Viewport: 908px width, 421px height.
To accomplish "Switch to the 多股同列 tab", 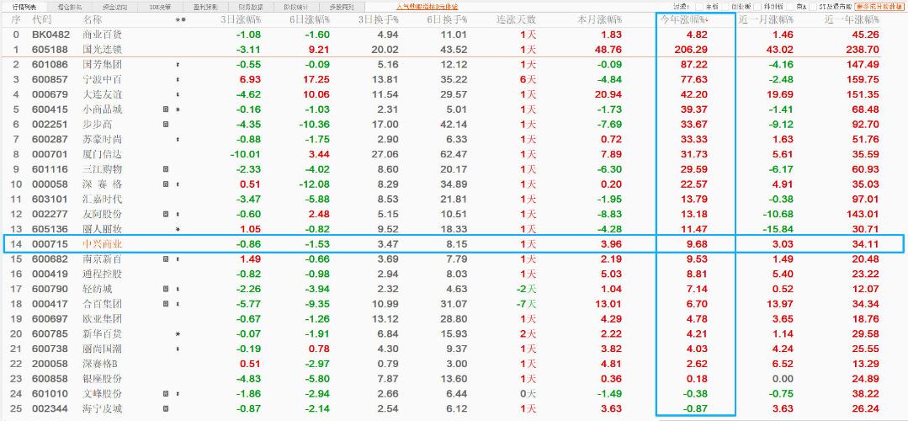I will click(341, 7).
